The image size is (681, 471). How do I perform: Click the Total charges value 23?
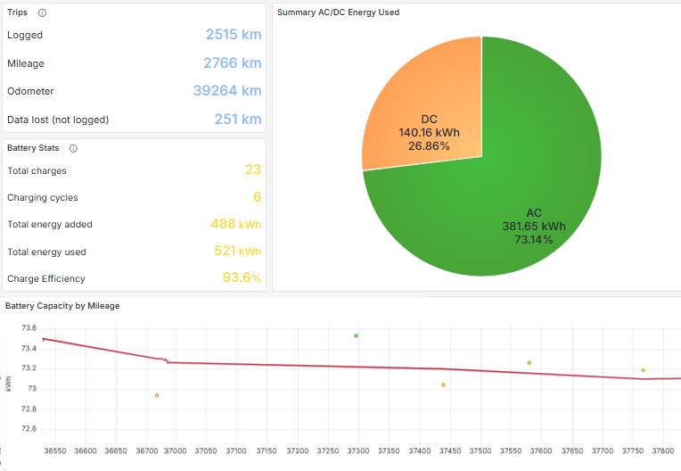(253, 170)
